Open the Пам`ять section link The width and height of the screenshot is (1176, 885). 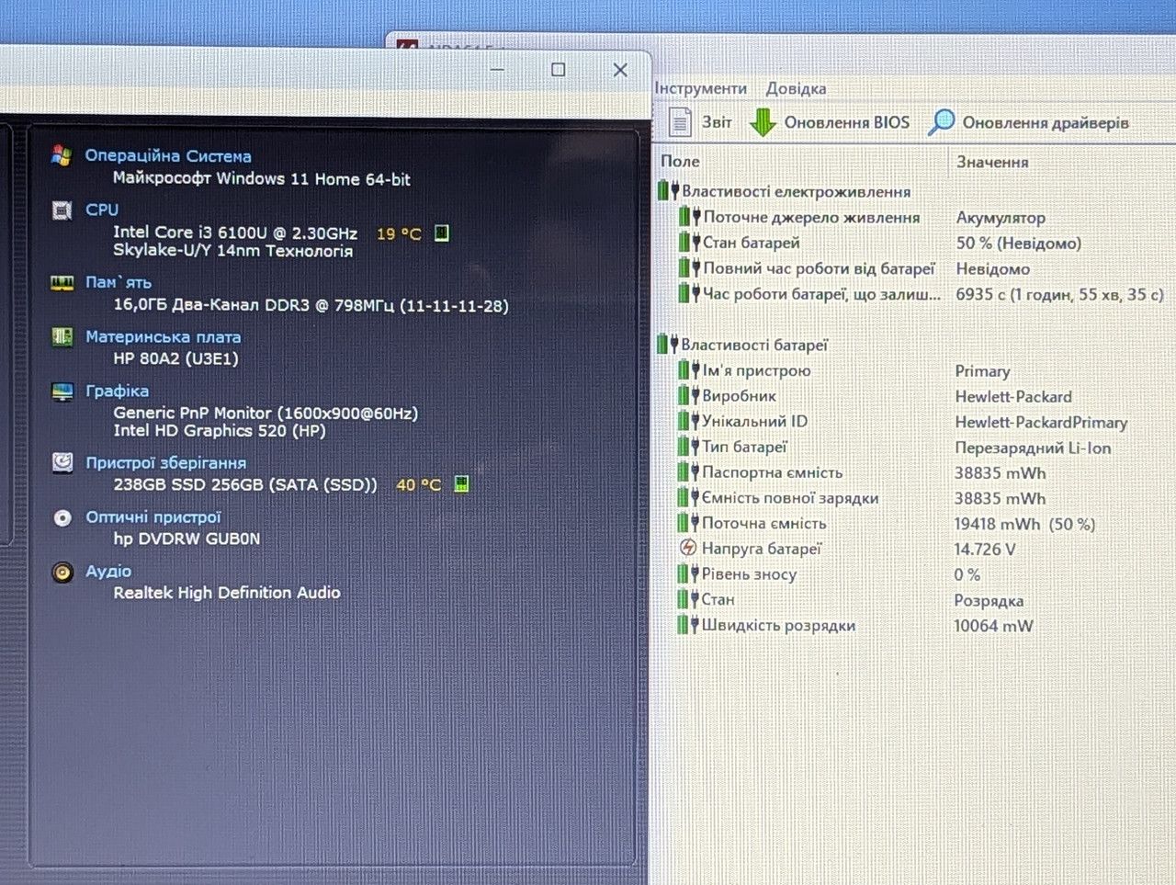119,282
